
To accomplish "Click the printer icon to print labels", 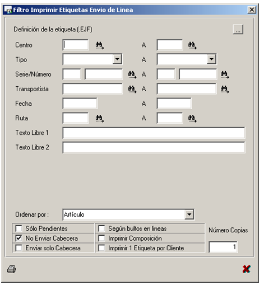I will point(11,269).
